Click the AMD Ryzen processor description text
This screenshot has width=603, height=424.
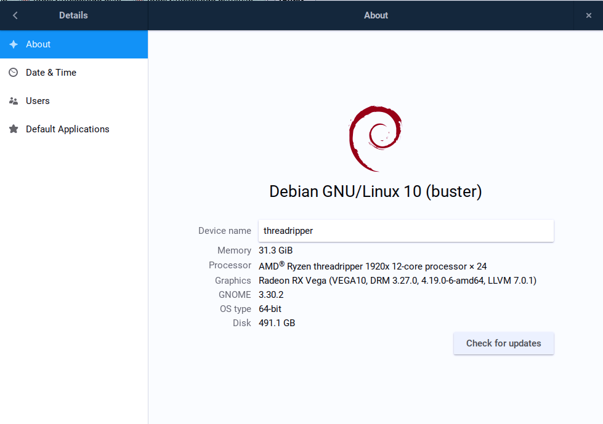372,266
